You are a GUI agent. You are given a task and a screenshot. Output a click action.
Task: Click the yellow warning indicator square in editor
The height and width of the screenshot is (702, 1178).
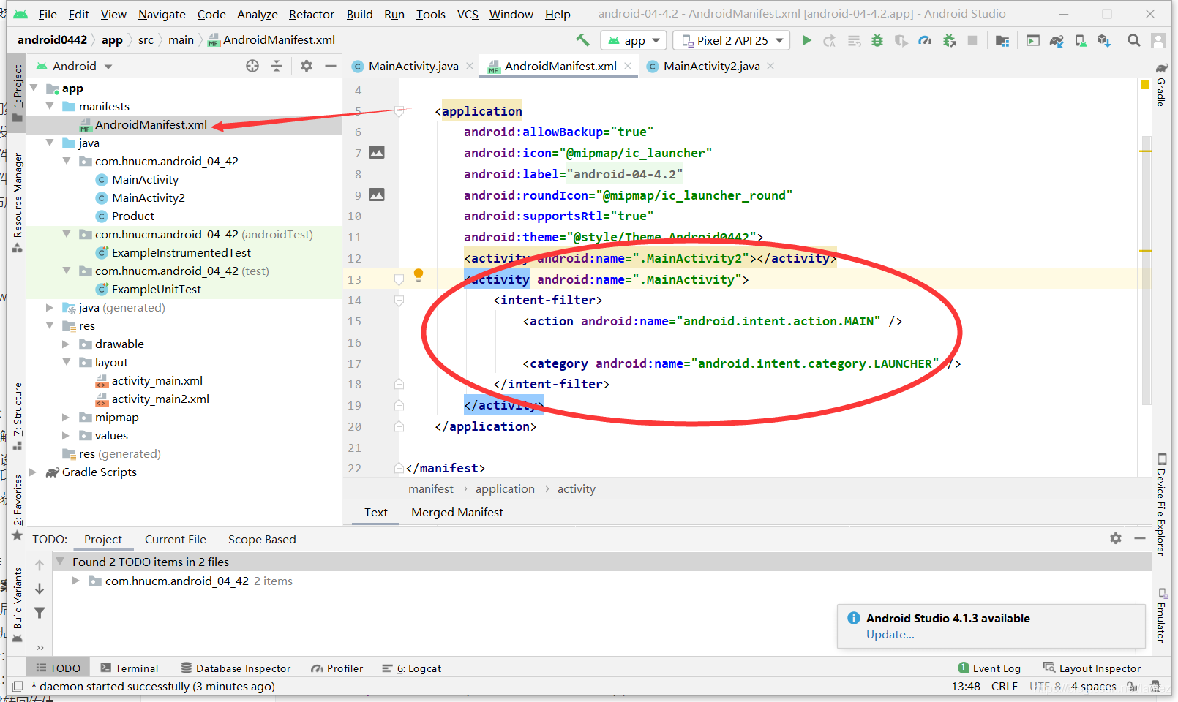1145,85
